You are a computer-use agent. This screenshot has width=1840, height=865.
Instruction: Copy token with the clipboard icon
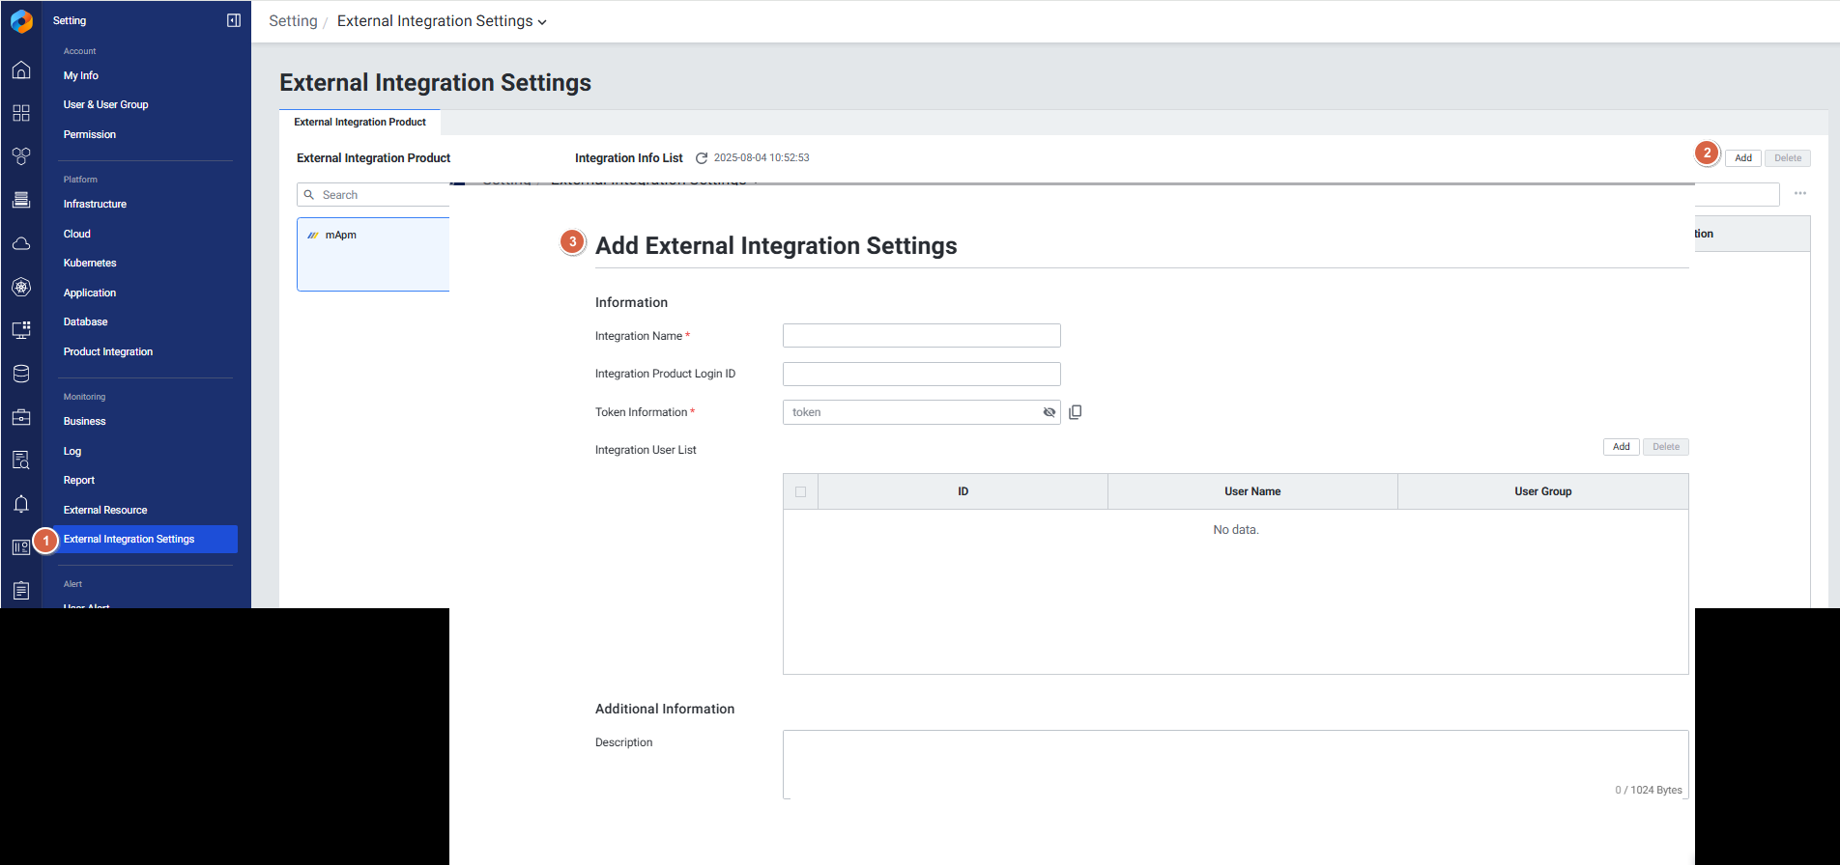1076,412
